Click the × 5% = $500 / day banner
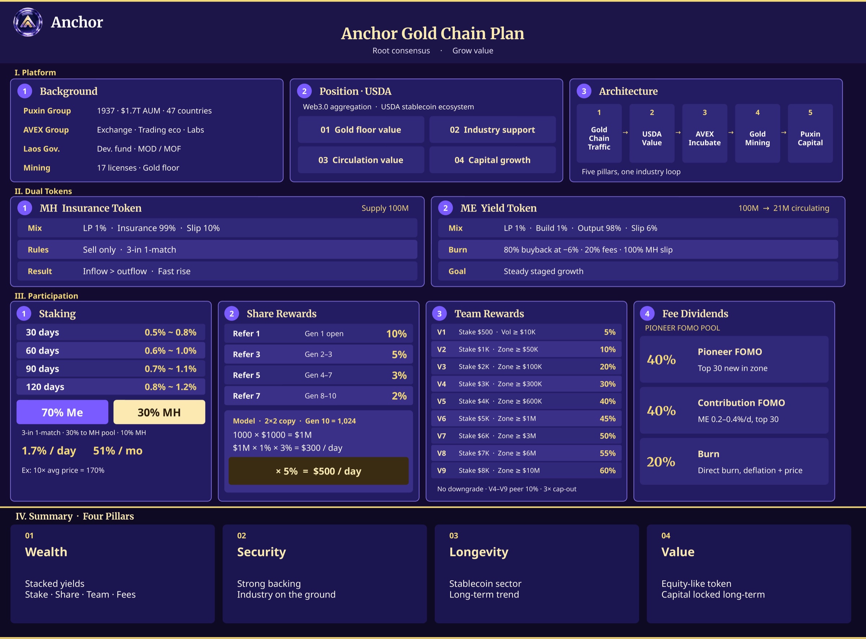This screenshot has height=639, width=866. tap(319, 471)
